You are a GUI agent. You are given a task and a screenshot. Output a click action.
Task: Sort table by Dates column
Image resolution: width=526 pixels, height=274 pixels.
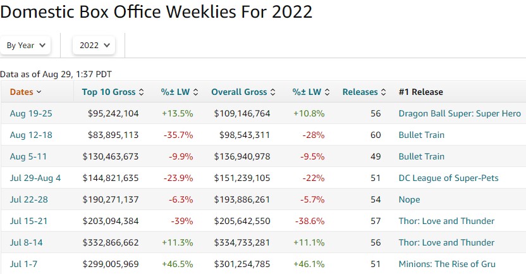coord(26,92)
